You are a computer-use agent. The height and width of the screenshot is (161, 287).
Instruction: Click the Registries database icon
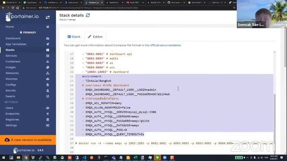(x=48, y=119)
